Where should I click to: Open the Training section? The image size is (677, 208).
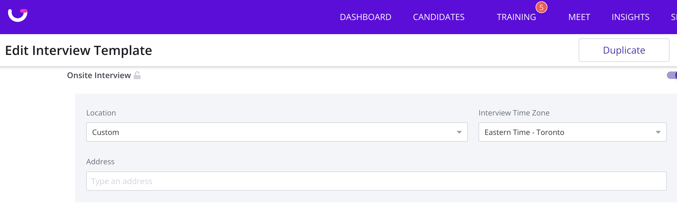coord(516,17)
